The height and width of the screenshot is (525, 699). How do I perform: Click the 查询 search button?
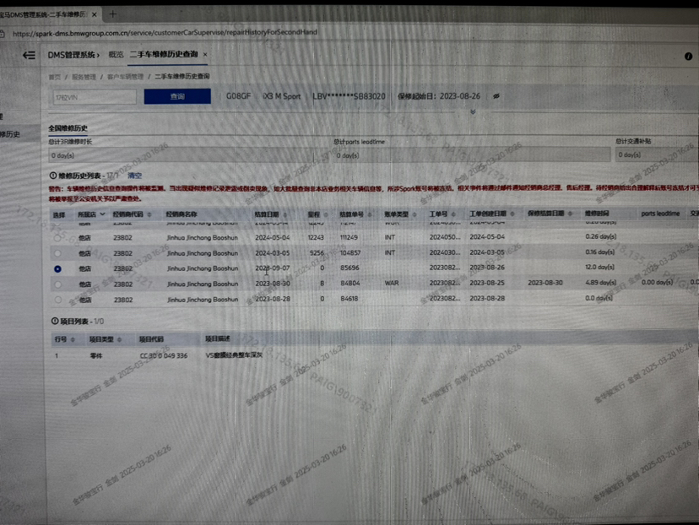coord(177,96)
